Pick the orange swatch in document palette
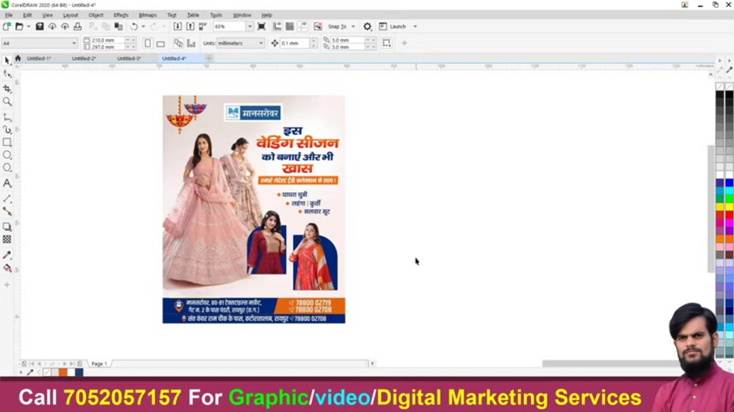 63,372
